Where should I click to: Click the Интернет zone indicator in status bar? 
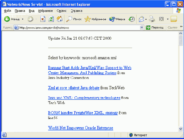pos(138,135)
